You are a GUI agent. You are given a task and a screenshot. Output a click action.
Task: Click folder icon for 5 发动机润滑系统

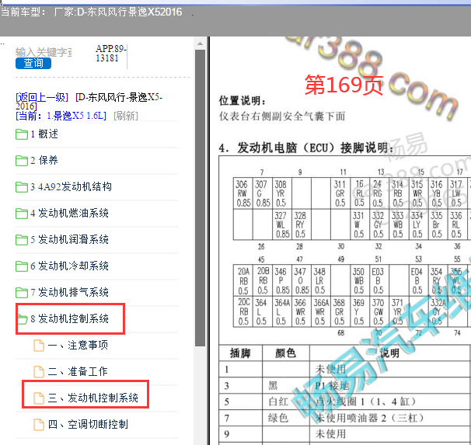coord(22,240)
